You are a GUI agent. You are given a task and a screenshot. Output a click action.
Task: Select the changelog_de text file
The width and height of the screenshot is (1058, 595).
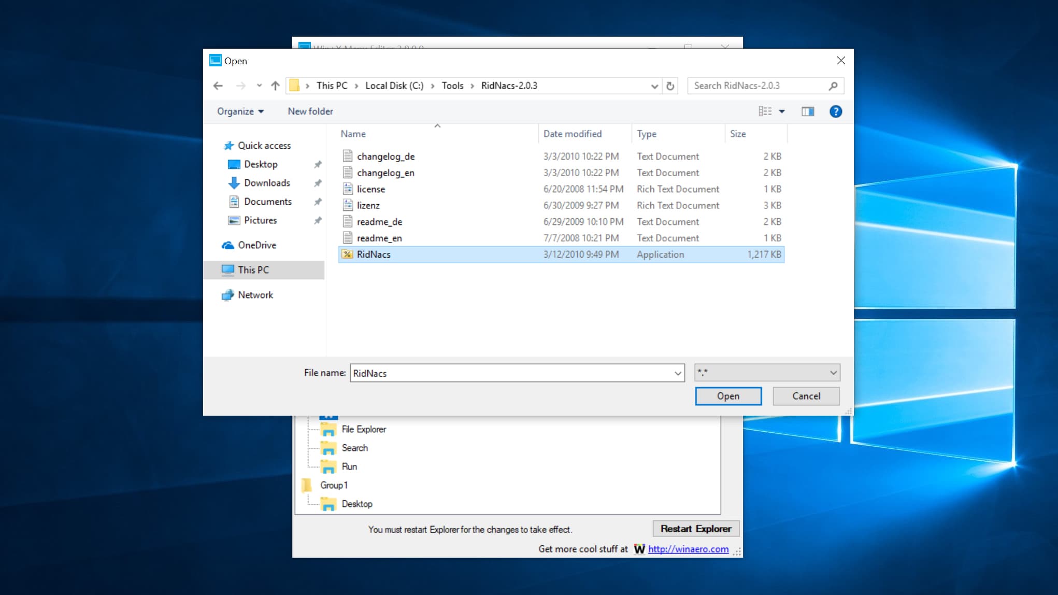(561, 156)
